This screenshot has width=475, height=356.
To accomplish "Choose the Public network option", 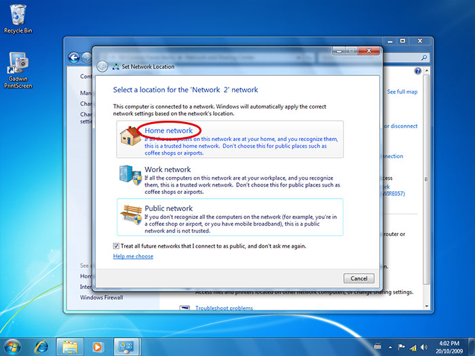I will (x=230, y=217).
